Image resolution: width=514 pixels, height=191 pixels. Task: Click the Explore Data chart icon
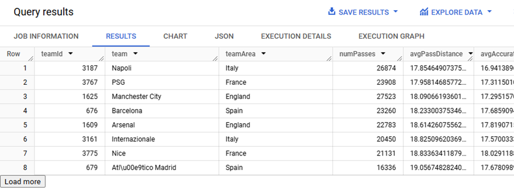tap(424, 12)
